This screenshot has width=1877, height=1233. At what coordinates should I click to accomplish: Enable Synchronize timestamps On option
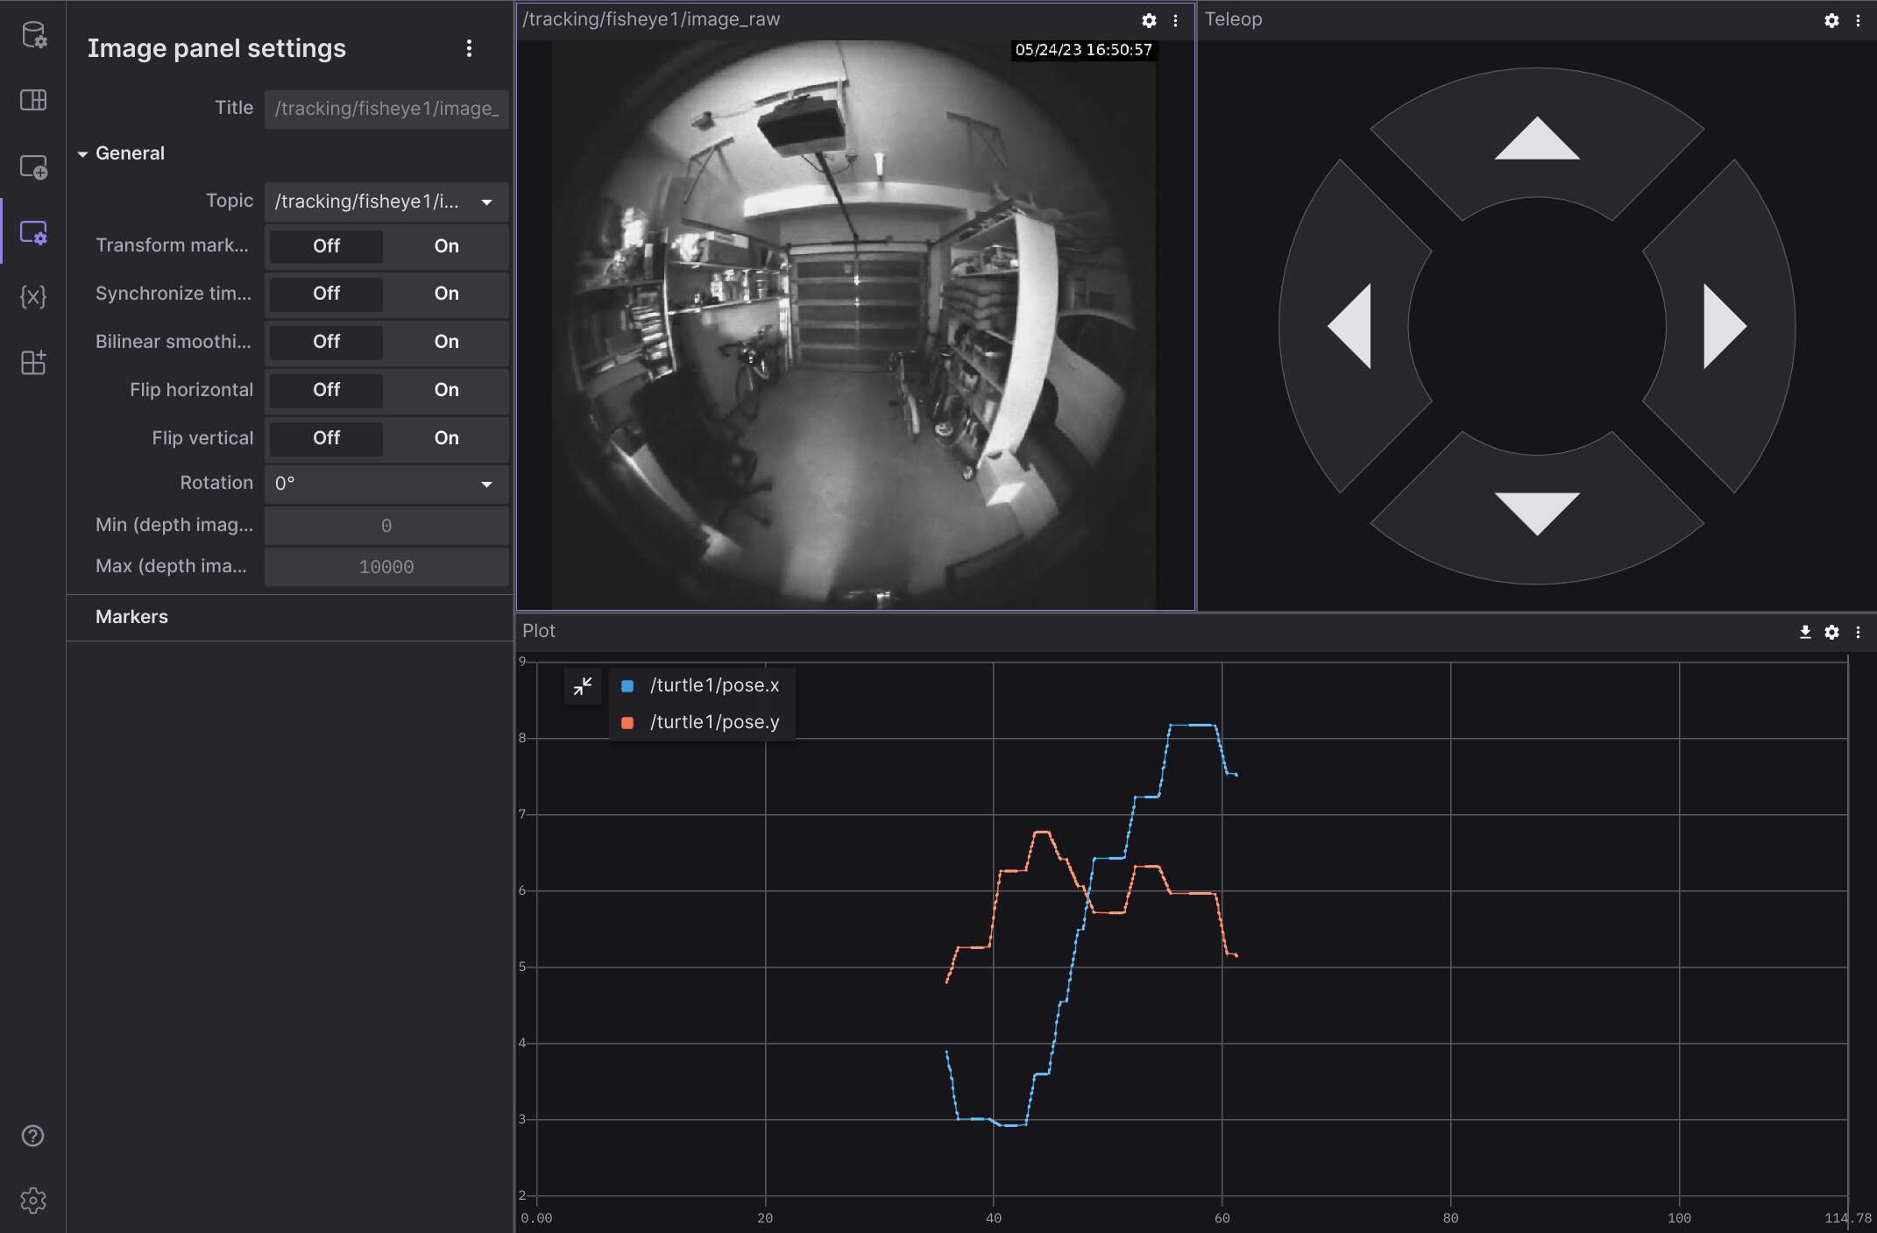click(x=446, y=294)
